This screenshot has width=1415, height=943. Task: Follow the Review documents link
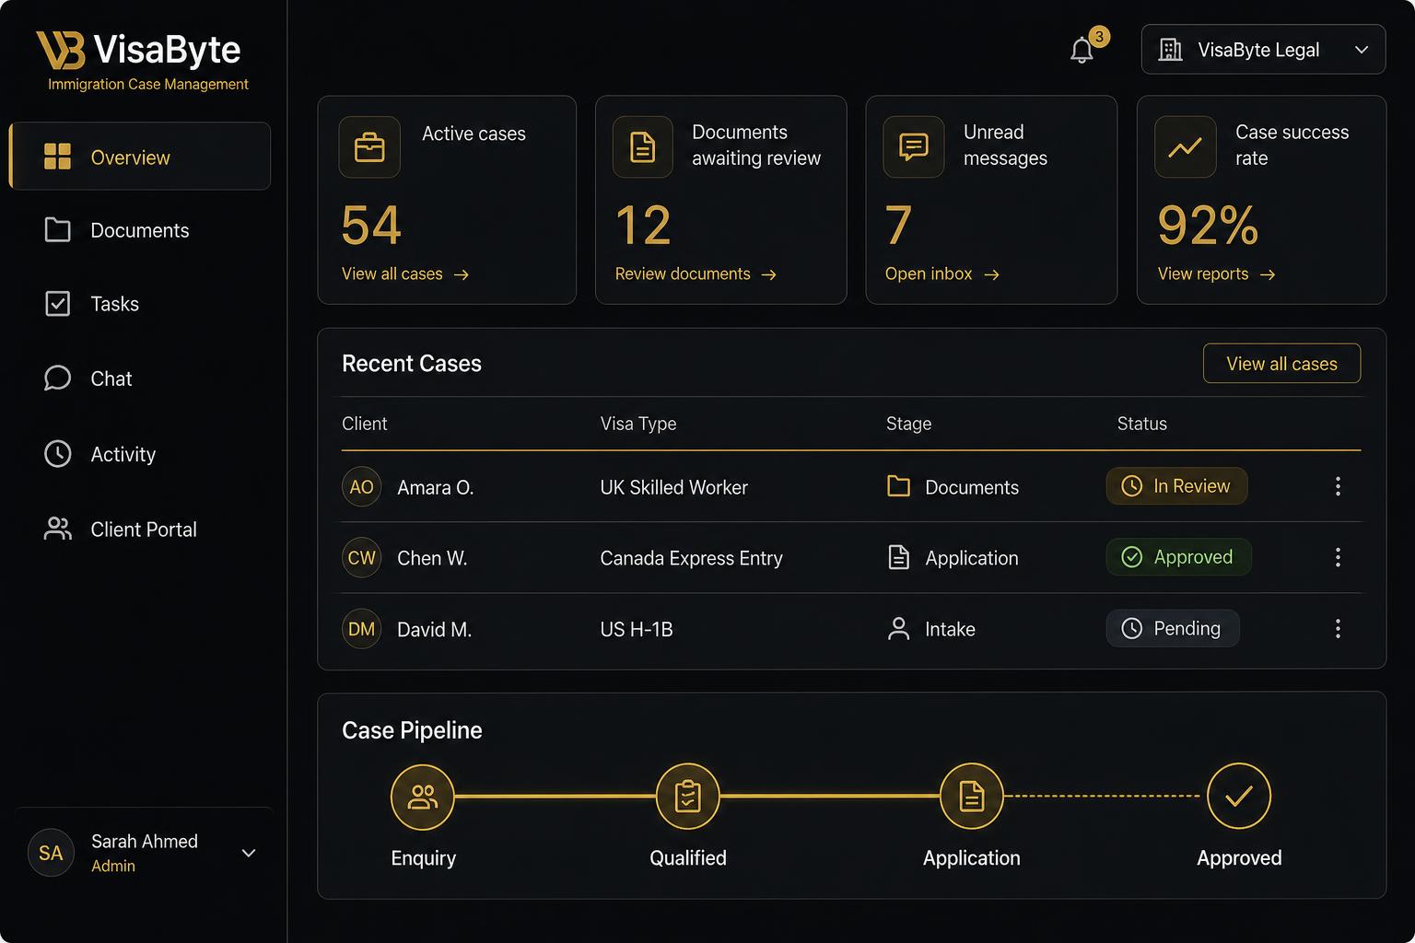click(x=696, y=274)
